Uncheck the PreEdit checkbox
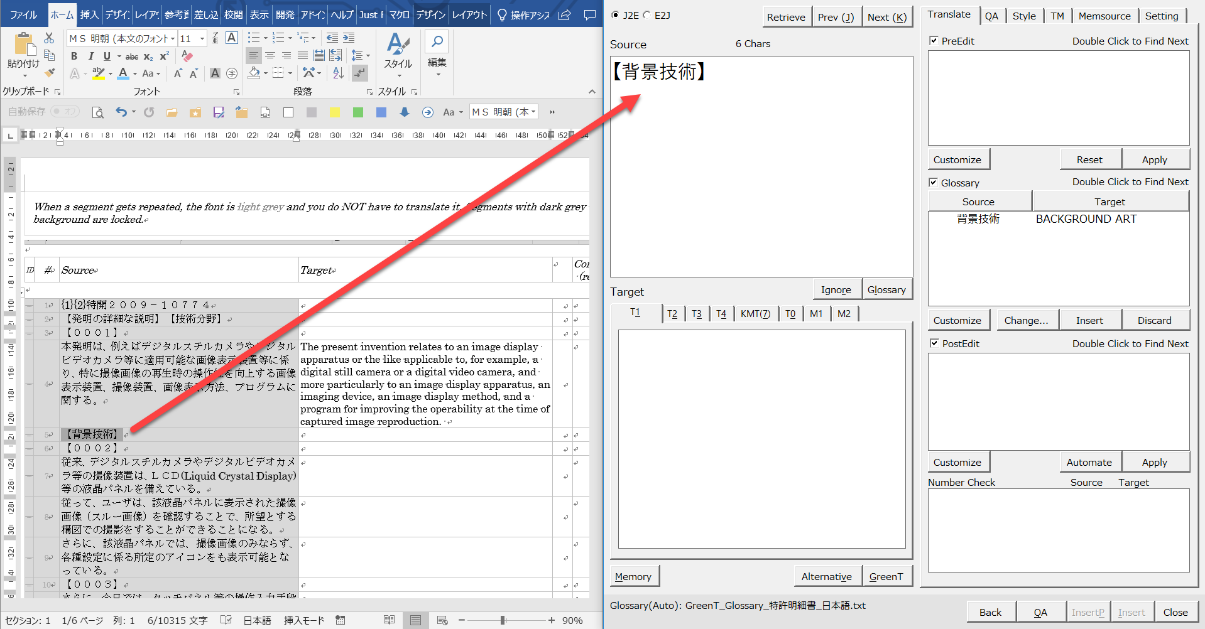Screen dimensions: 1205x629 pyautogui.click(x=934, y=41)
